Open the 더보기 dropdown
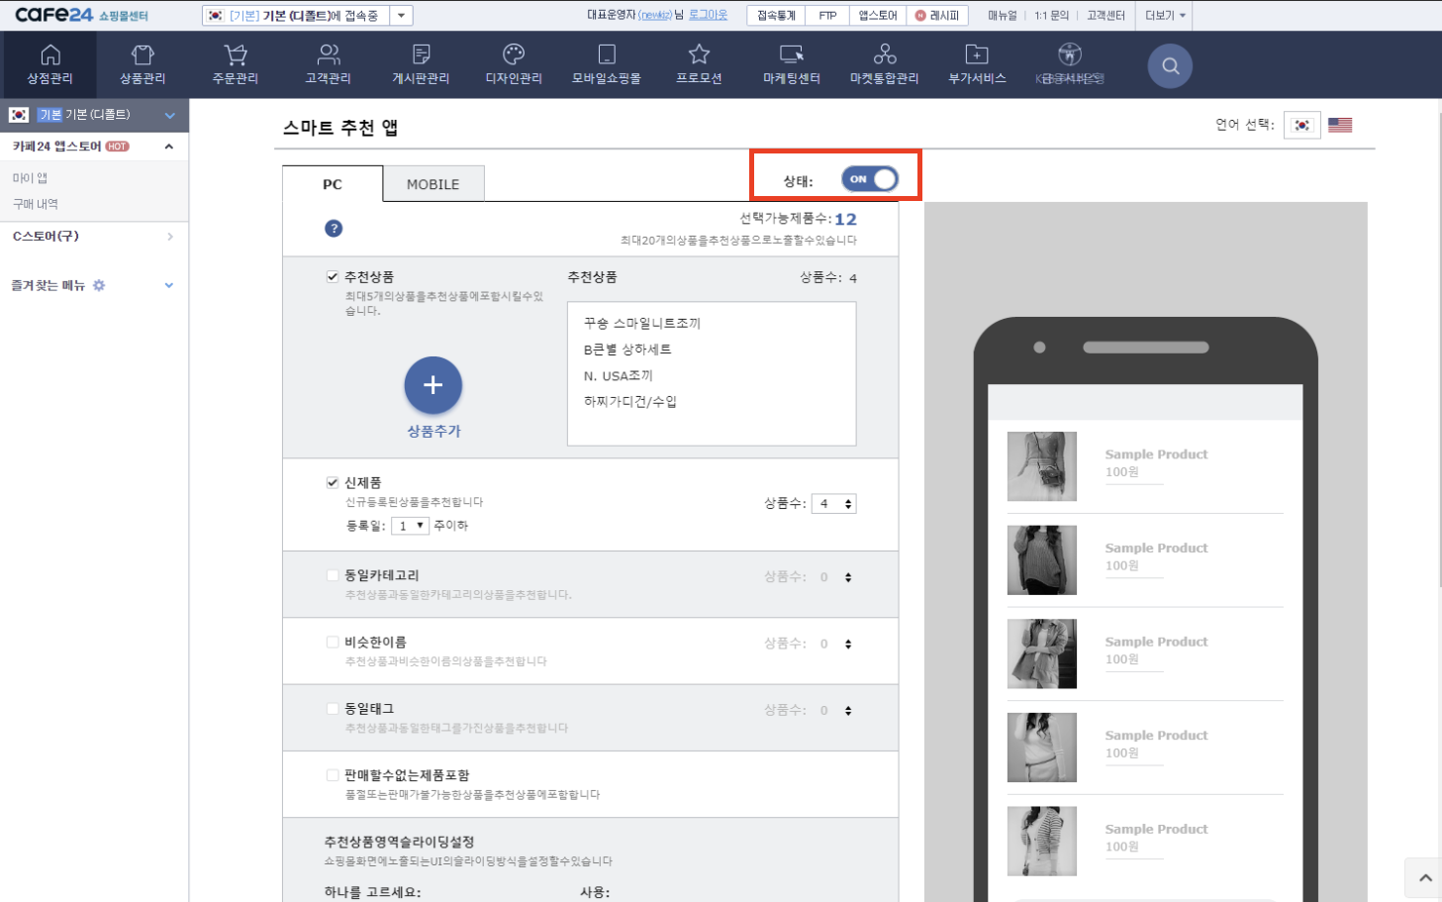 pos(1165,16)
